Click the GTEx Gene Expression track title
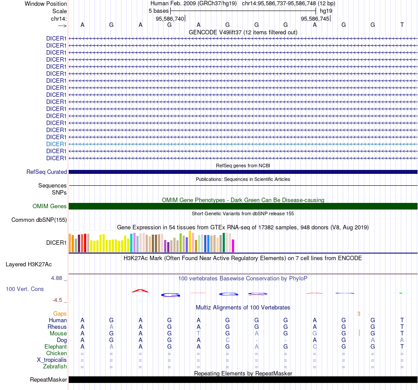The height and width of the screenshot is (390, 418). click(243, 227)
